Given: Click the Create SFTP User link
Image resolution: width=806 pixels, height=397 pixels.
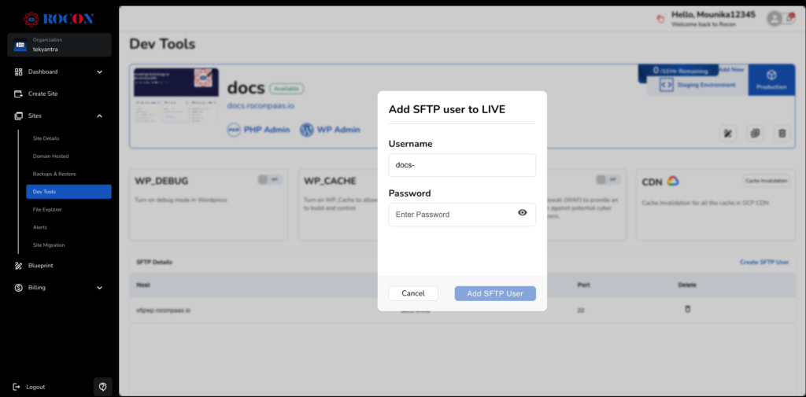Looking at the screenshot, I should click(x=764, y=262).
